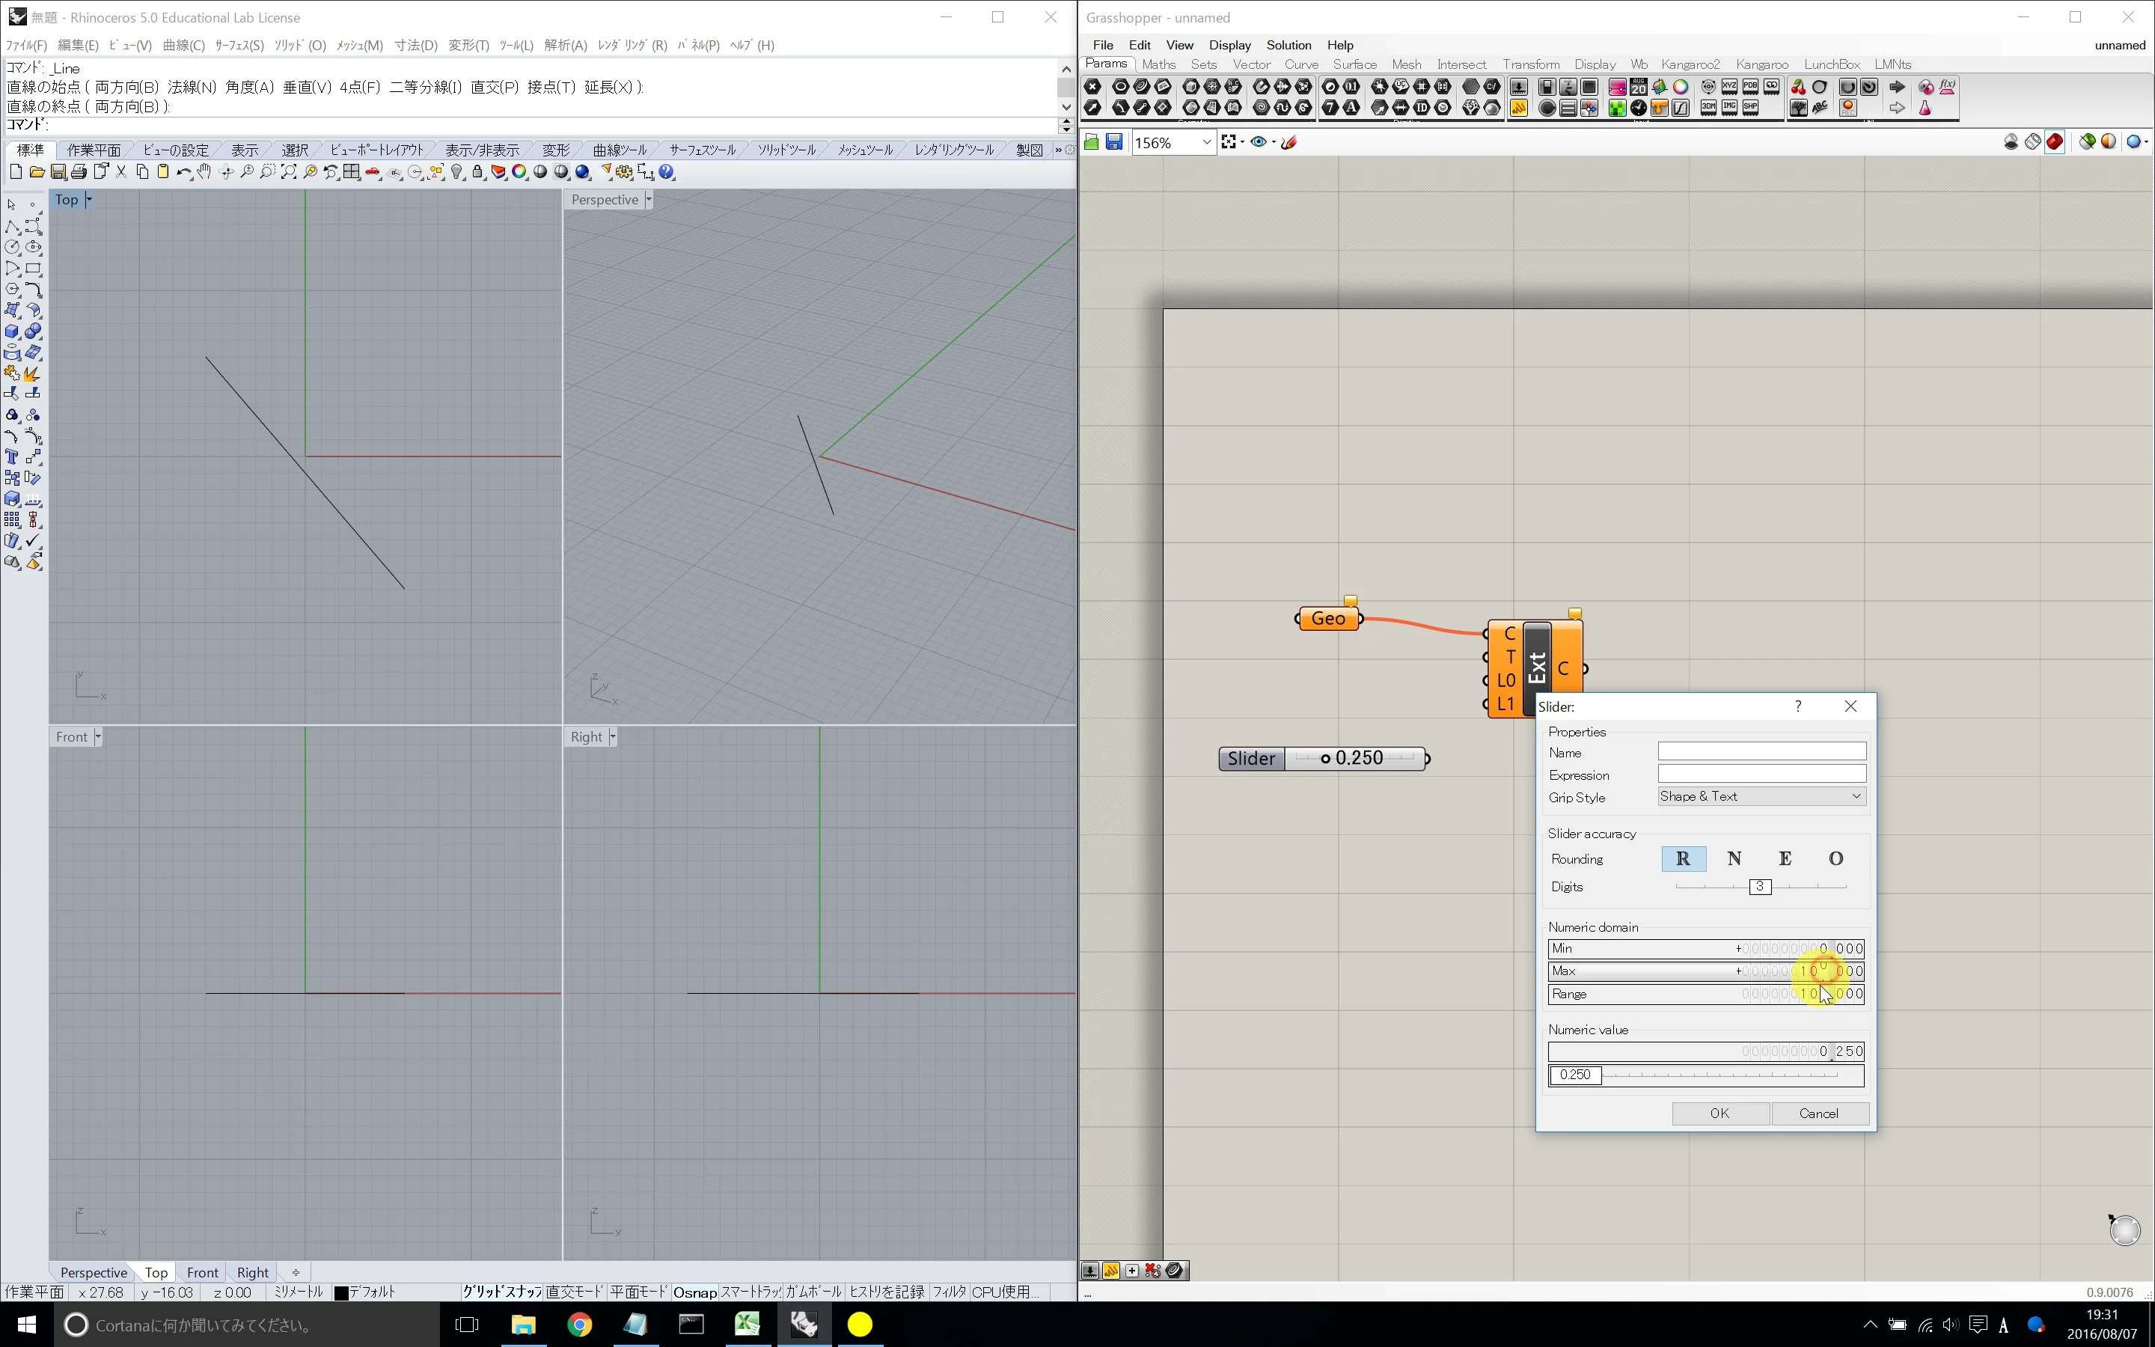Click the Open file folder icon in Rhino
The image size is (2155, 1347).
37,172
